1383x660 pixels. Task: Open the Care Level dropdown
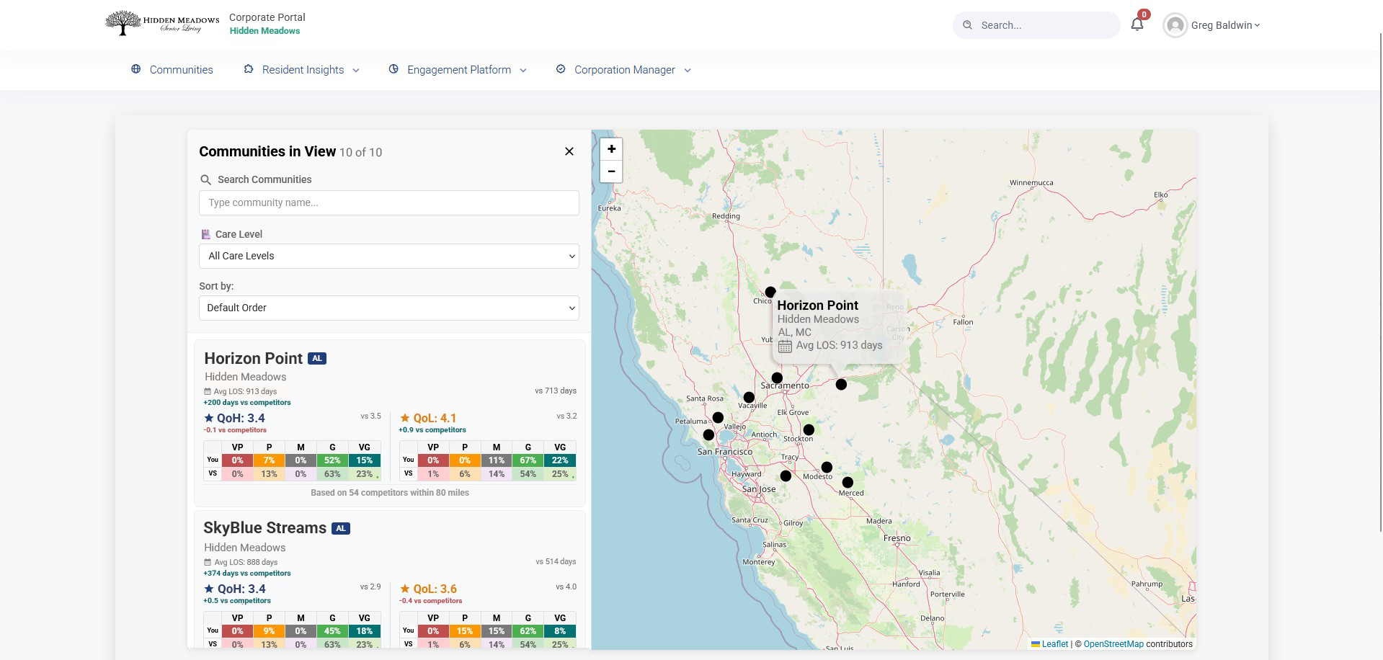389,256
